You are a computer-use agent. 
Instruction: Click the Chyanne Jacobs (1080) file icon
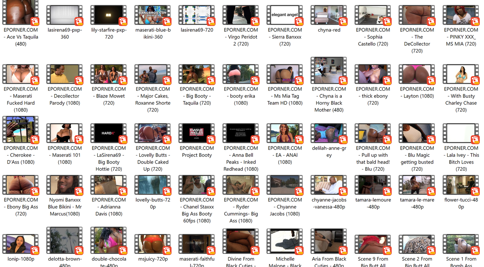285,185
